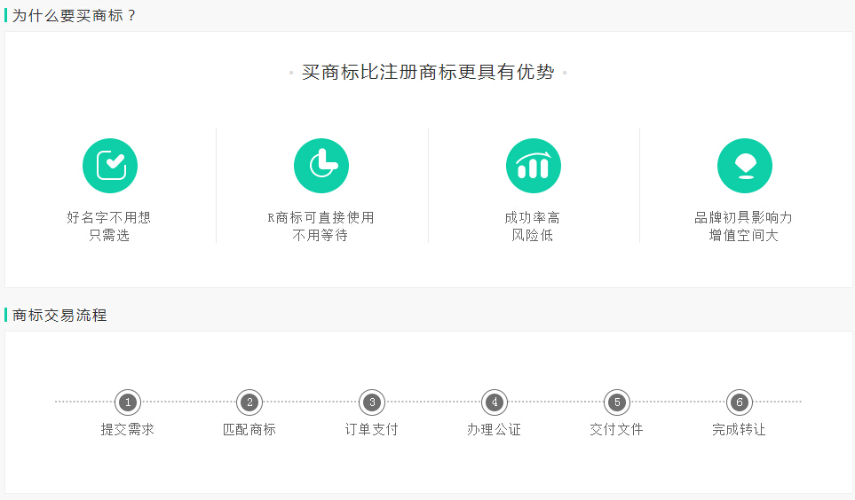Image resolution: width=855 pixels, height=500 pixels.
Task: Click the 商标交易流程 section heading
Action: coord(59,315)
